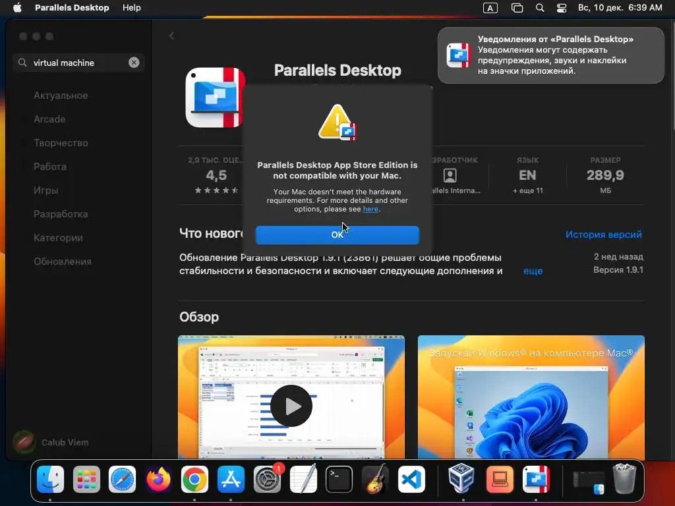Viewport: 675px width, 506px height.
Task: Open Parallels Desktop from the Dock
Action: [x=536, y=480]
